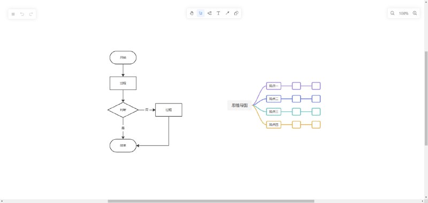
Task: Select the purple 观点一 branch node
Action: point(273,86)
